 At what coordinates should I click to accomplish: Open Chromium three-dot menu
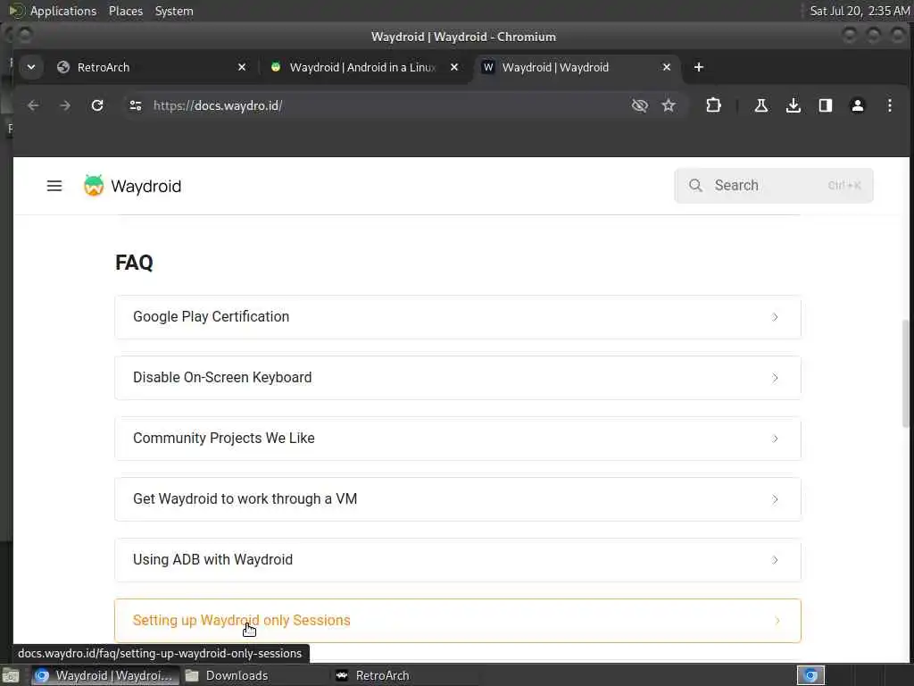(890, 105)
